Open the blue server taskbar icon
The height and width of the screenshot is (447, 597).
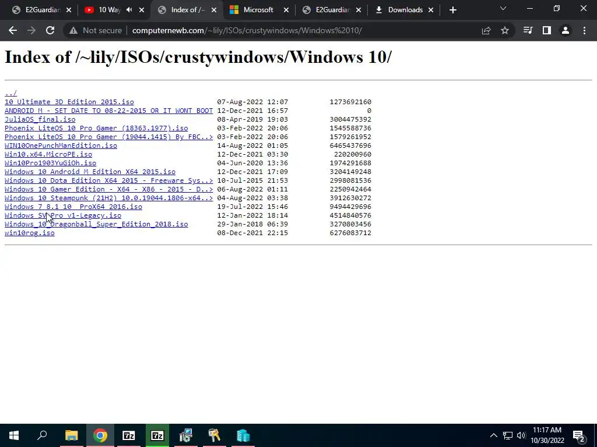click(x=243, y=435)
